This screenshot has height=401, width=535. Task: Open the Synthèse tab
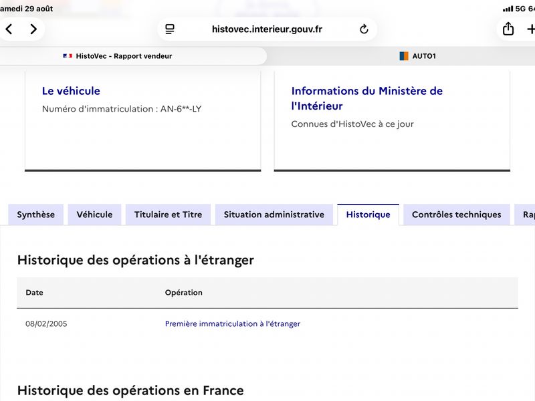[36, 215]
